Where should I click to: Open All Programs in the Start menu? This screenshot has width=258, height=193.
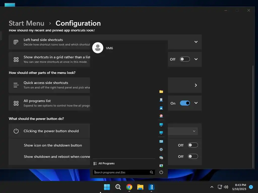104,163
